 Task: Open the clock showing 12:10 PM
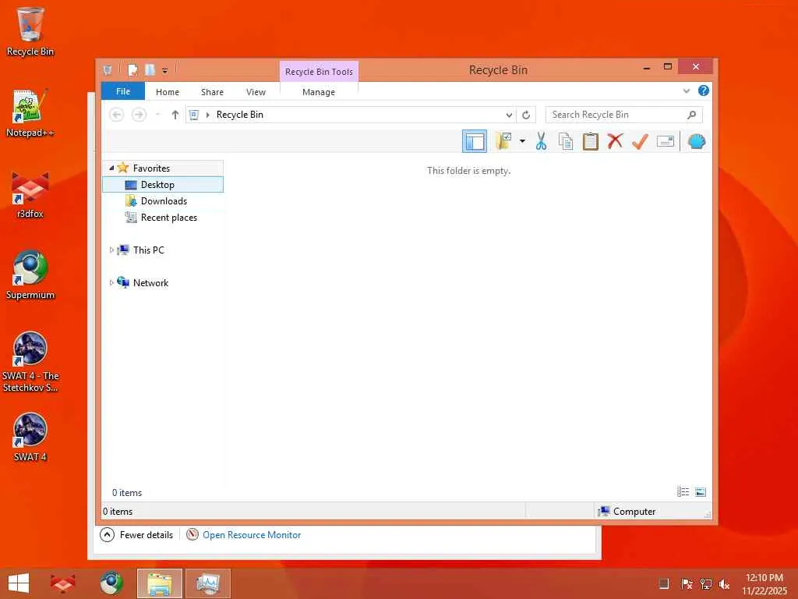[x=764, y=584]
